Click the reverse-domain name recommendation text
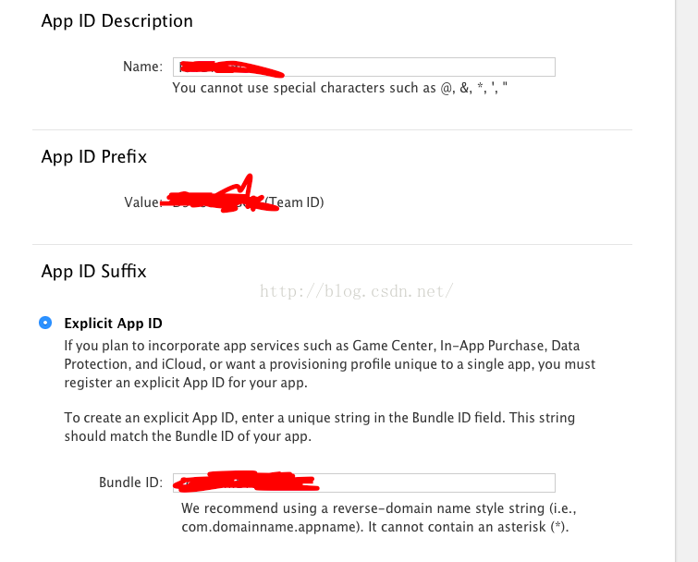 377,508
